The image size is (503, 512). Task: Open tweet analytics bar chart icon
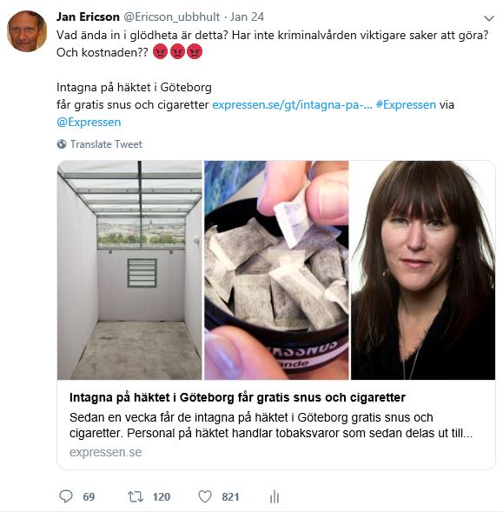coord(275,496)
